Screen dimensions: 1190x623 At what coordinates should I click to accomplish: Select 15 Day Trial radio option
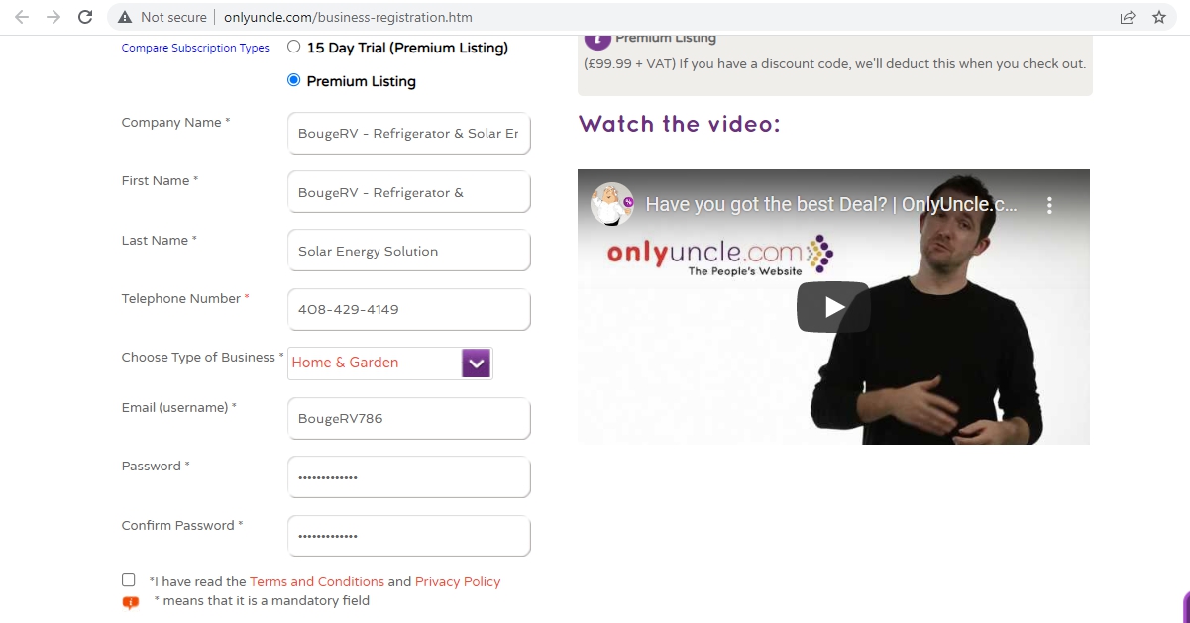point(293,47)
